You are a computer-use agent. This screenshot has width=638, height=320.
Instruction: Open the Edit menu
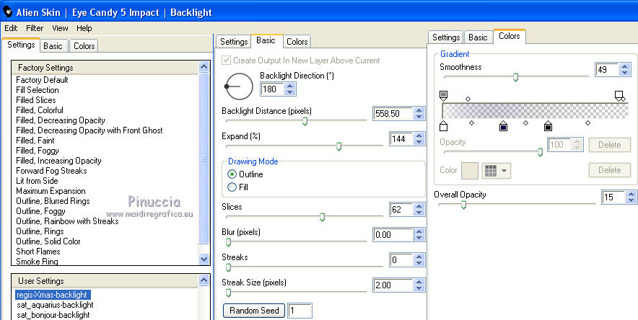[x=11, y=28]
